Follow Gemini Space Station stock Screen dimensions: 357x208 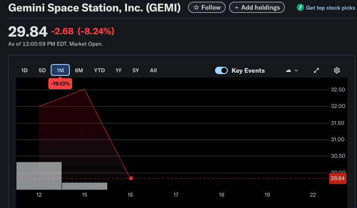(207, 7)
